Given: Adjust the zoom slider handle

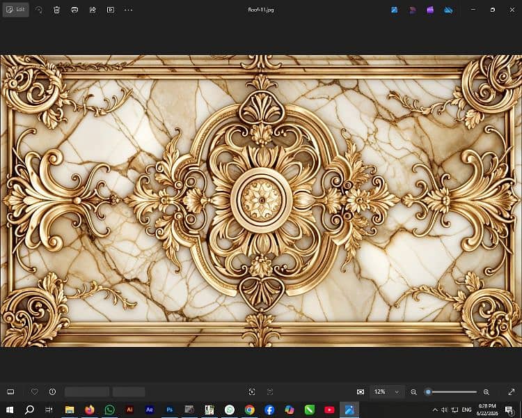Looking at the screenshot, I should (x=429, y=392).
